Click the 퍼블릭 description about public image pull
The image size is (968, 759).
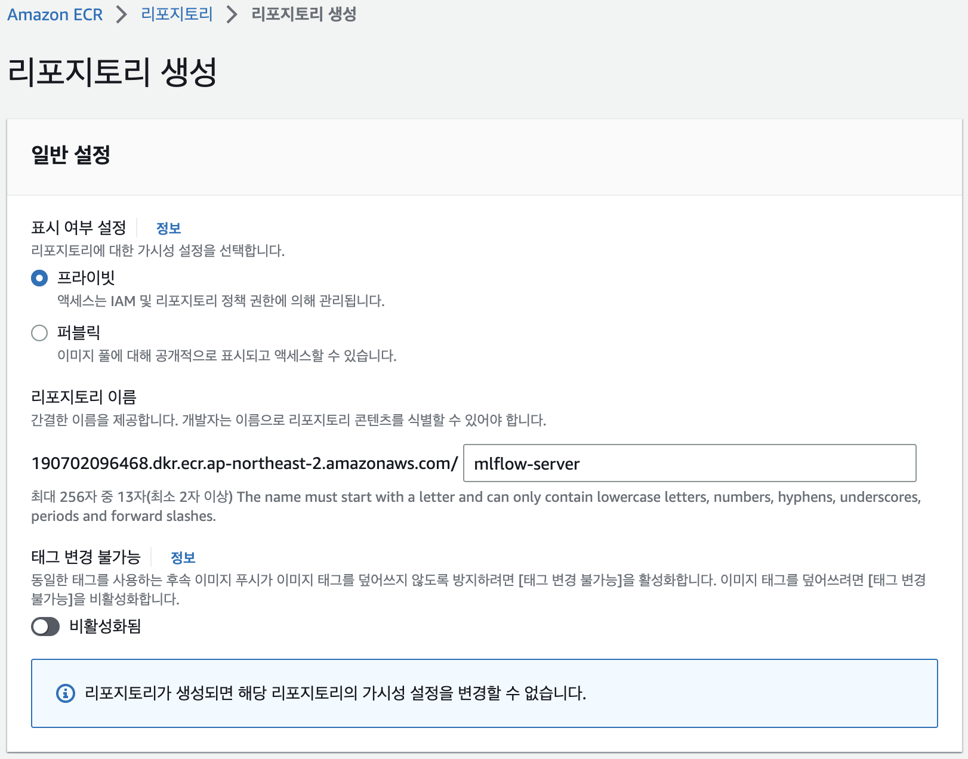click(227, 356)
